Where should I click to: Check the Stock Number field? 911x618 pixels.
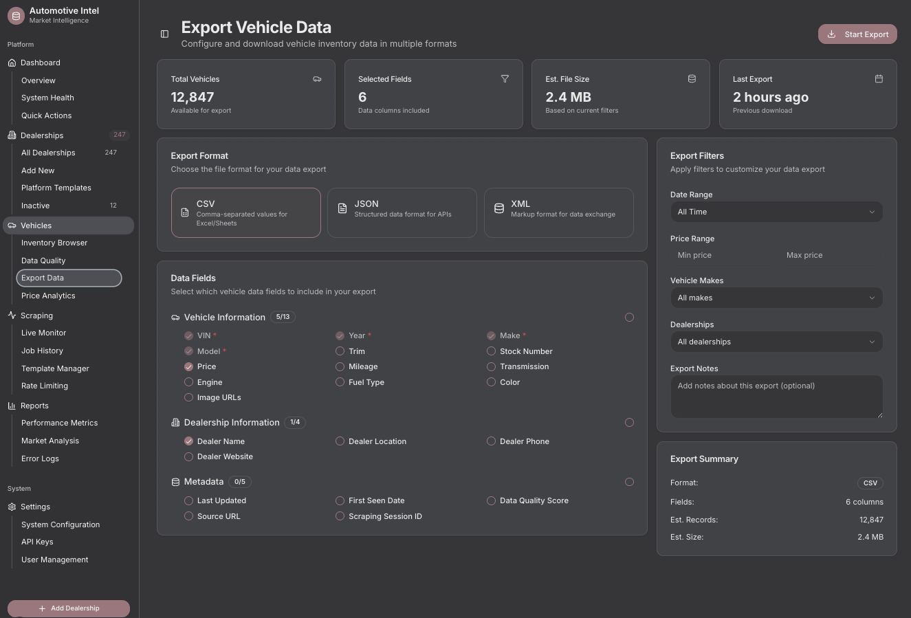pos(491,351)
